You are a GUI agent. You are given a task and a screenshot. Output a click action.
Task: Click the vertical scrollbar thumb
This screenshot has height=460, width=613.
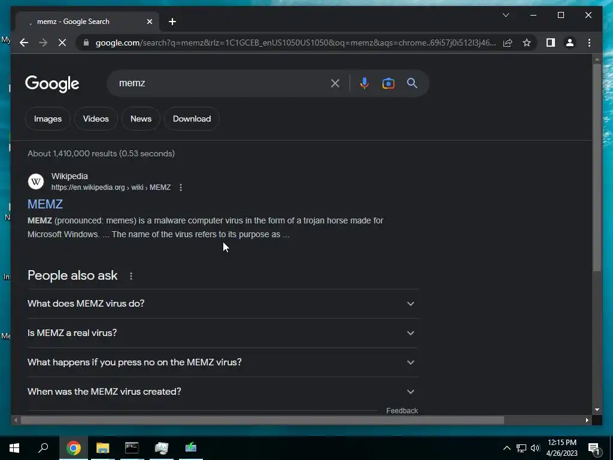597,168
